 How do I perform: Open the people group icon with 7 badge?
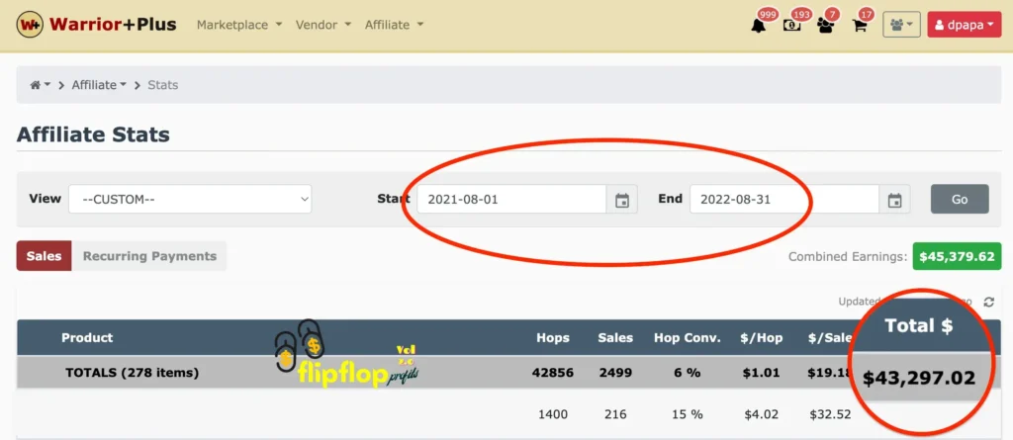pyautogui.click(x=825, y=26)
